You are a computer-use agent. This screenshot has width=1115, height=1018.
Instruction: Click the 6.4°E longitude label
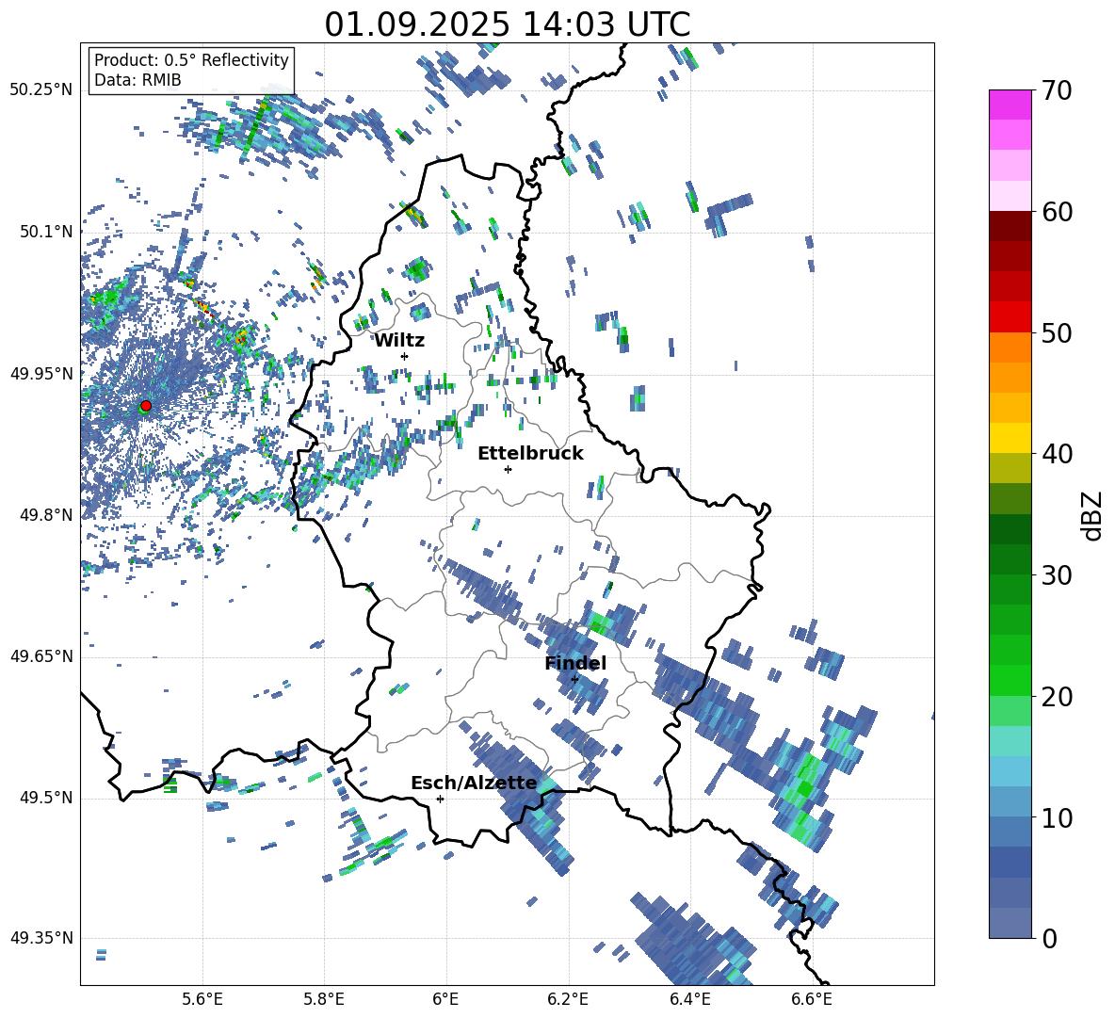[689, 999]
